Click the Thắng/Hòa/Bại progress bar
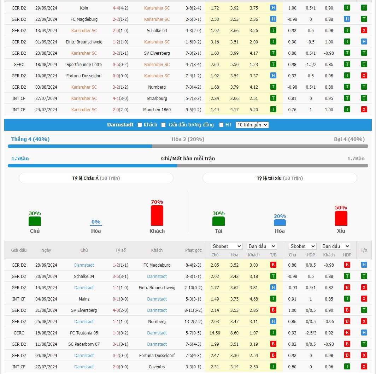This screenshot has height=374, width=376. pyautogui.click(x=188, y=146)
